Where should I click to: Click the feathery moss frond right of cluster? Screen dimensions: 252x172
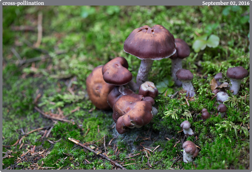tap(174, 113)
